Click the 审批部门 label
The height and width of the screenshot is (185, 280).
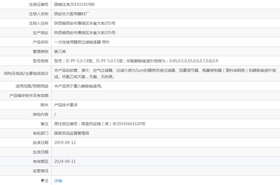click(40, 133)
